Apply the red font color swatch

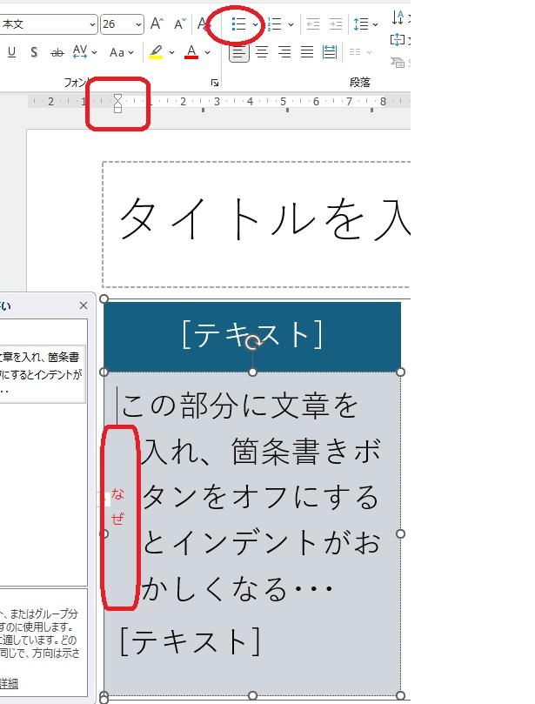click(191, 53)
